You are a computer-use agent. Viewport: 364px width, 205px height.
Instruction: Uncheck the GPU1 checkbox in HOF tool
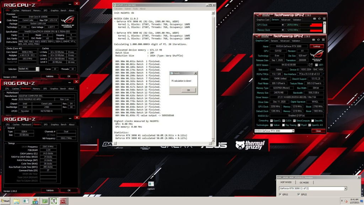point(280,194)
